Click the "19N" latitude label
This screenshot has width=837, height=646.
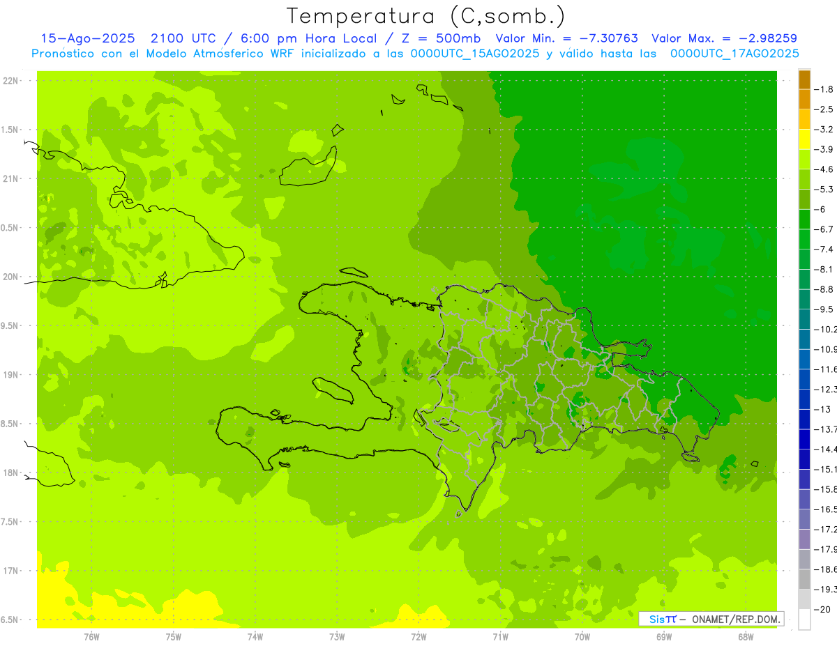(x=10, y=374)
